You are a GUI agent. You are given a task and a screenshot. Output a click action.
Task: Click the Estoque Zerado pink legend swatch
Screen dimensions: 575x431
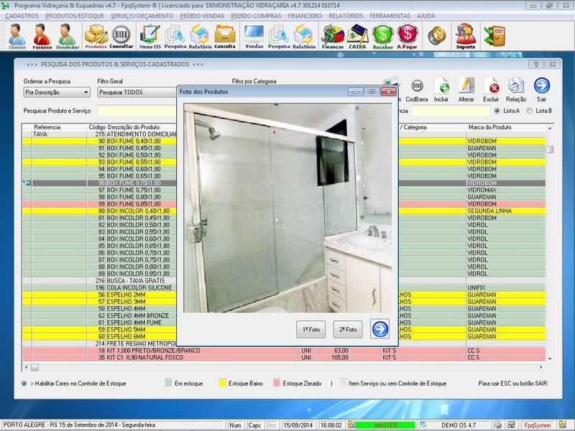click(x=277, y=383)
